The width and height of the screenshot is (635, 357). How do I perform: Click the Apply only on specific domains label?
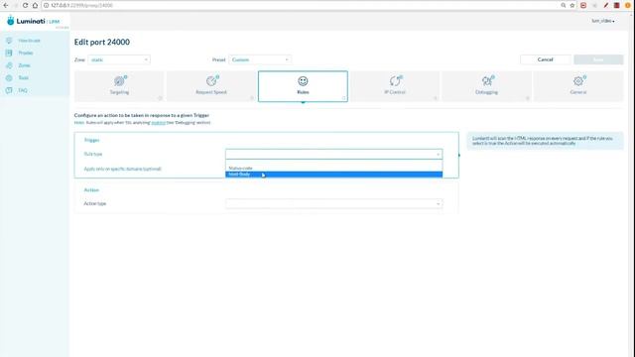coord(122,169)
